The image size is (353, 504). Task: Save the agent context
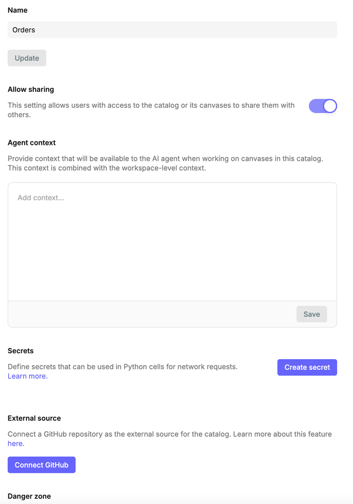coord(311,314)
